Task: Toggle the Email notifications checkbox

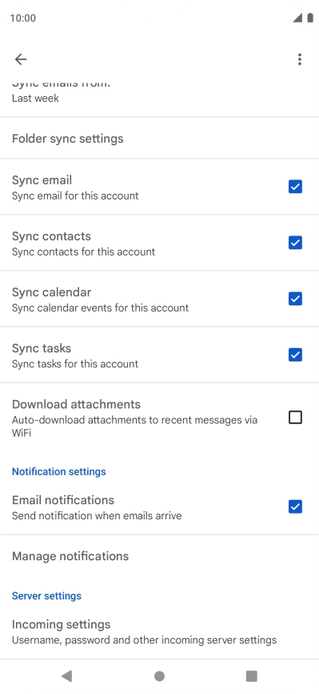Action: (295, 506)
